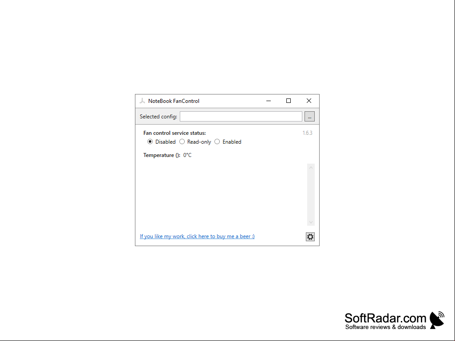Click the 0°C temperature value

pyautogui.click(x=187, y=155)
